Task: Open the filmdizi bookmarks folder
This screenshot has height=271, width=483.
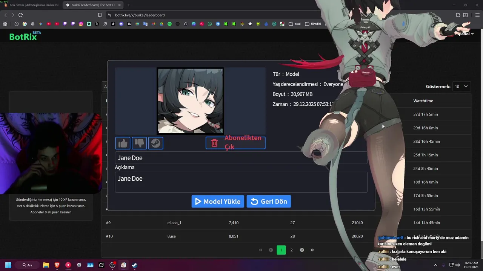Action: coord(313,24)
